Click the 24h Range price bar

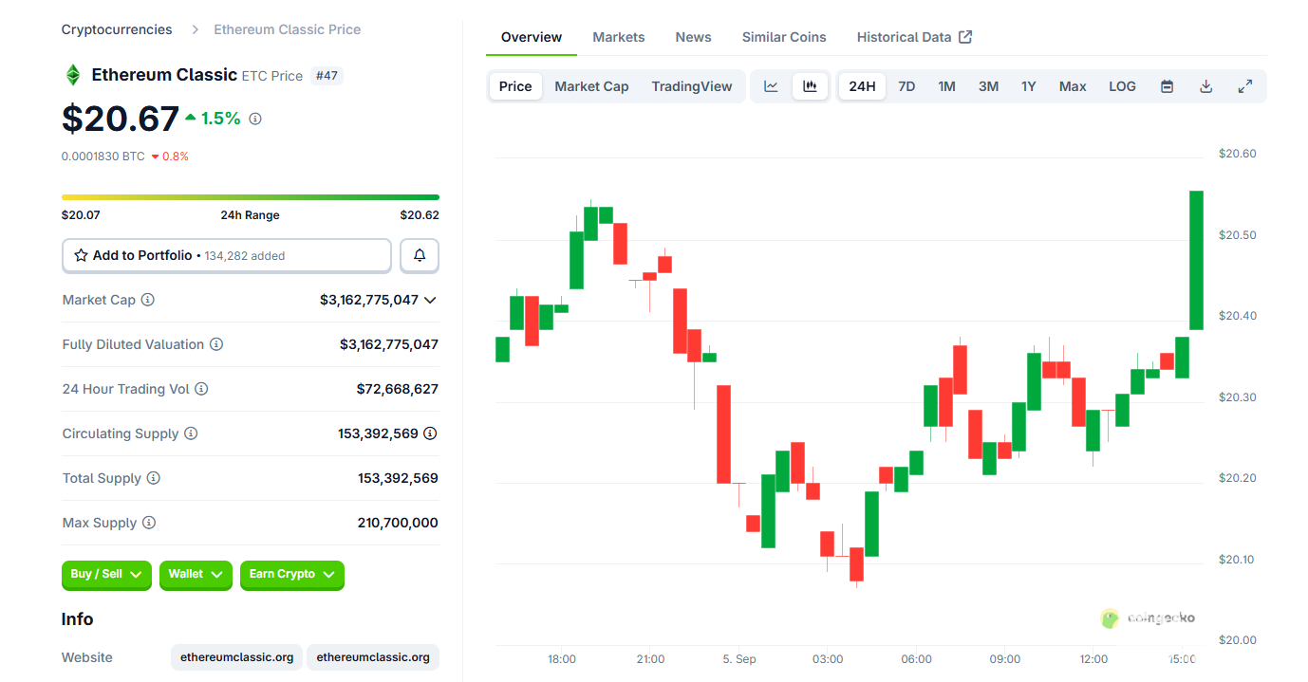(x=250, y=197)
